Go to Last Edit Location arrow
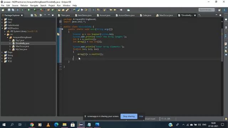Image resolution: width=228 pixels, height=128 pixels. pyautogui.click(x=111, y=10)
